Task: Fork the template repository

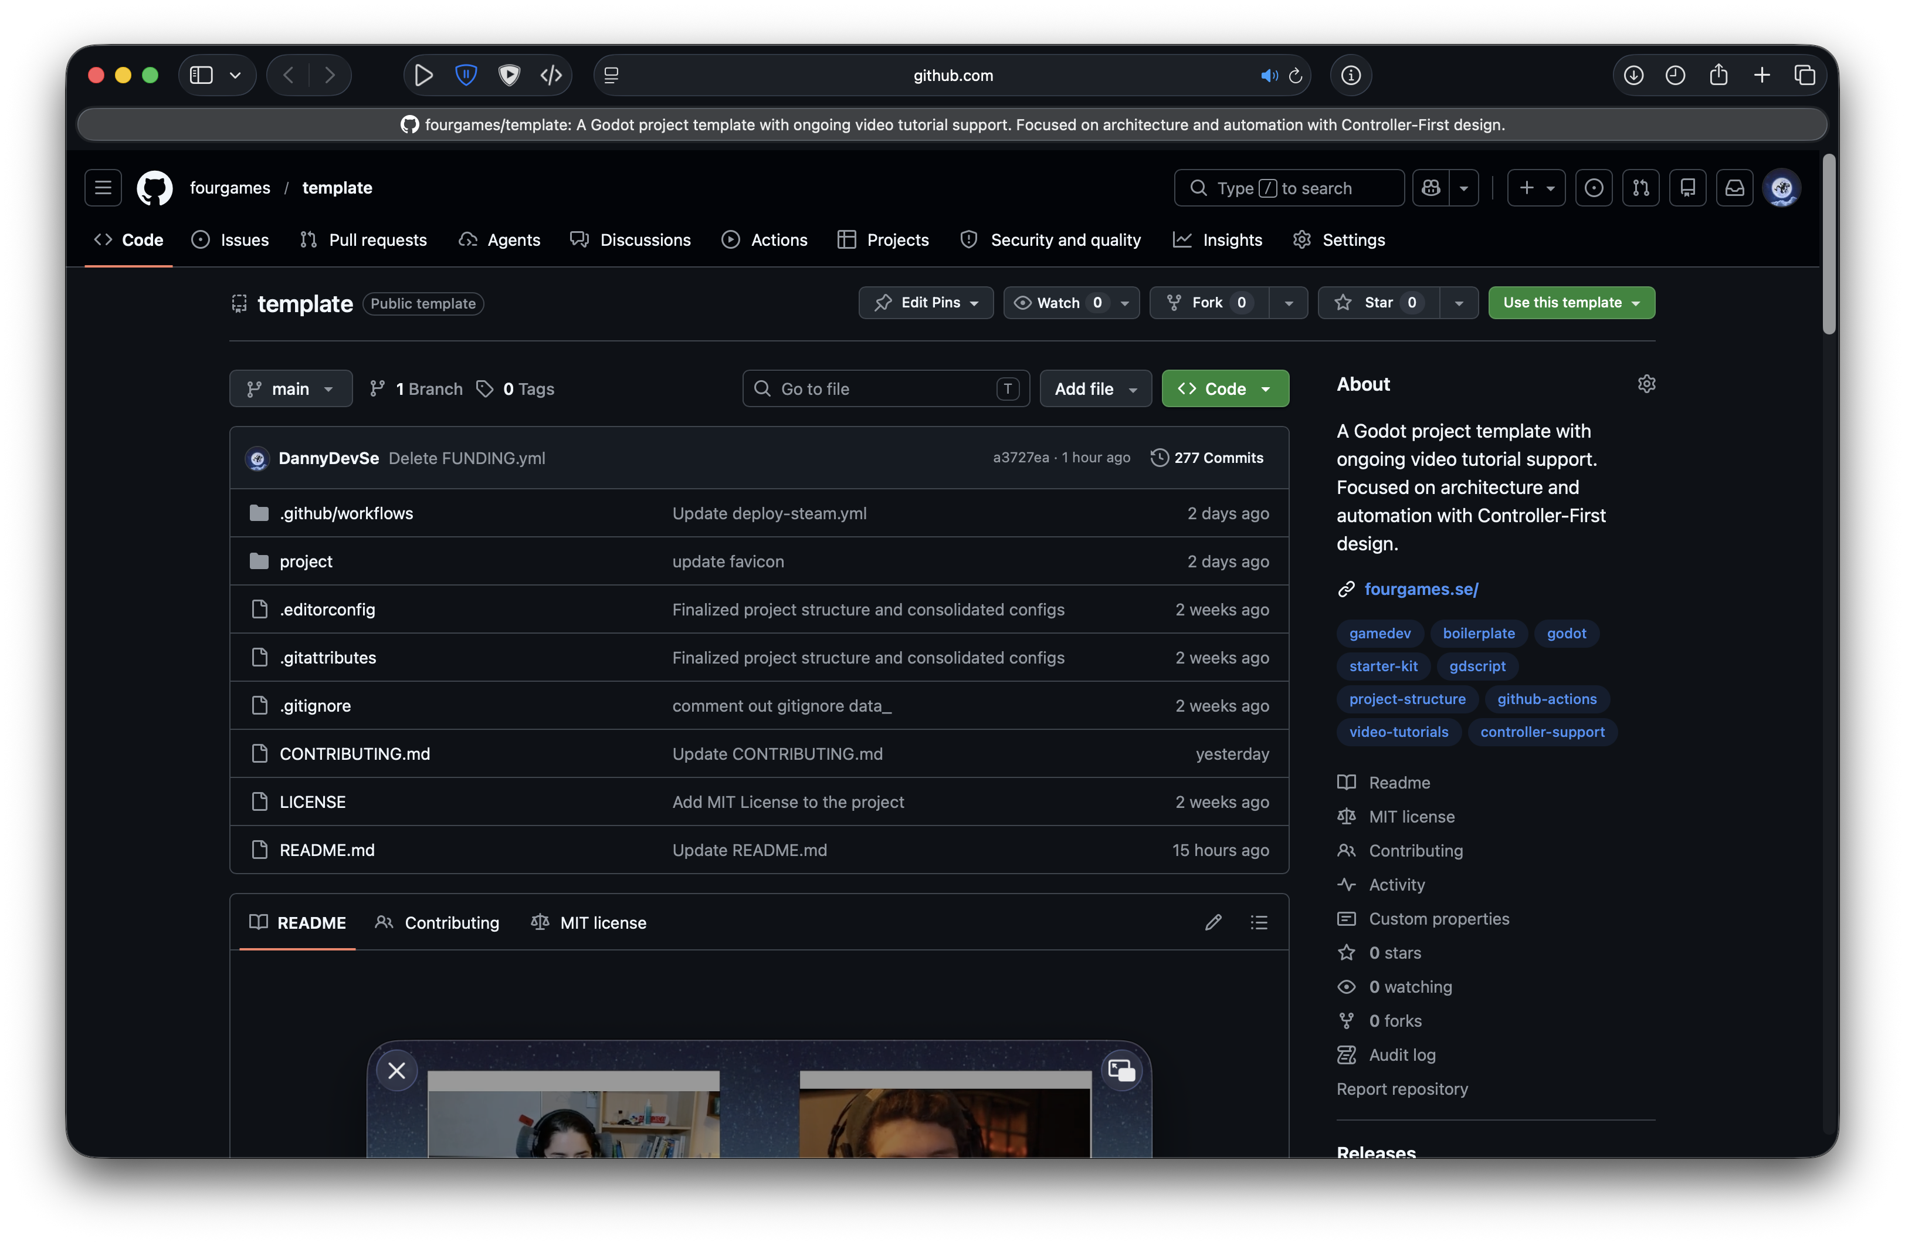Action: (x=1209, y=303)
